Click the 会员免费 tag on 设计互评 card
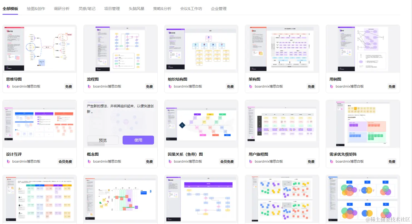Screen dimensions: 412x224 [65, 161]
